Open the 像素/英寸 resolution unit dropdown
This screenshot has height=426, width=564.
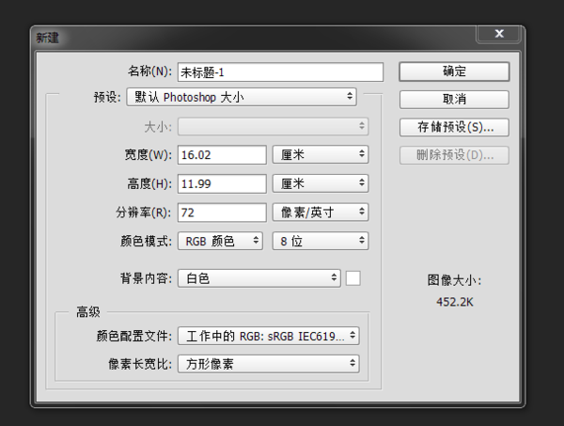pos(321,213)
